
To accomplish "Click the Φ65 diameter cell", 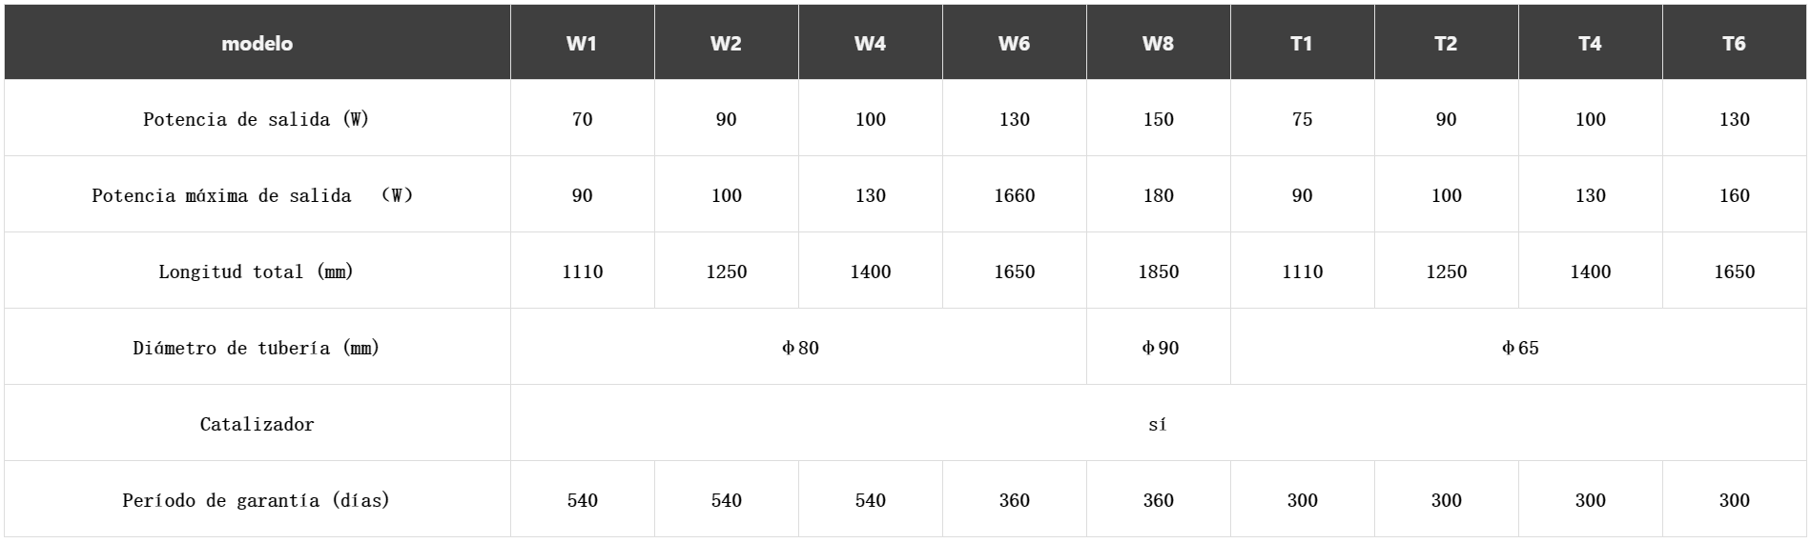I will click(1519, 347).
